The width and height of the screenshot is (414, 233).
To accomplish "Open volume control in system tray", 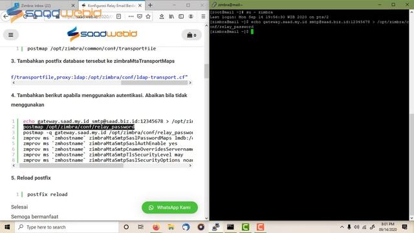I will 356,227.
